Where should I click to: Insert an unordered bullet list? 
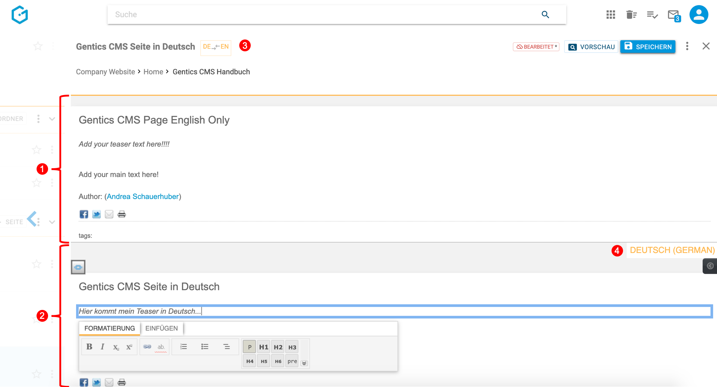click(205, 347)
